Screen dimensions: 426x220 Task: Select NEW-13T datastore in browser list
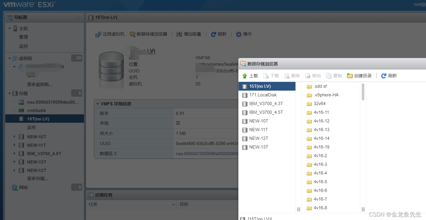pos(267,147)
